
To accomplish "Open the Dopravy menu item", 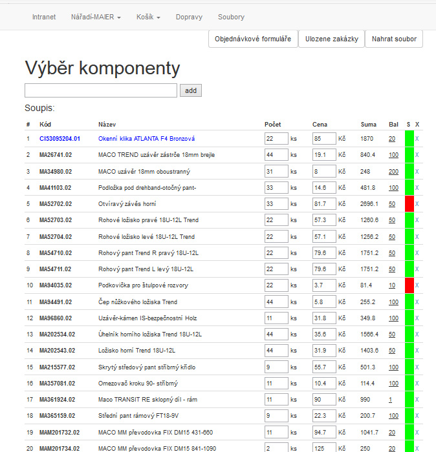I will 189,17.
